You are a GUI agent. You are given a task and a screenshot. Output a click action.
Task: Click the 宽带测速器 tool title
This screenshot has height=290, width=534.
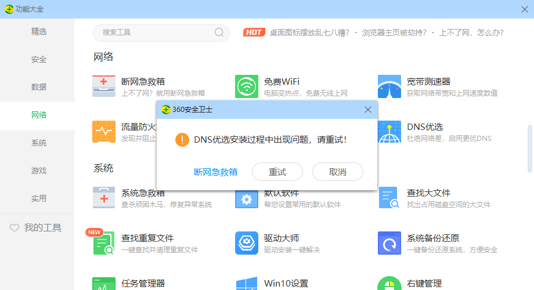click(429, 82)
